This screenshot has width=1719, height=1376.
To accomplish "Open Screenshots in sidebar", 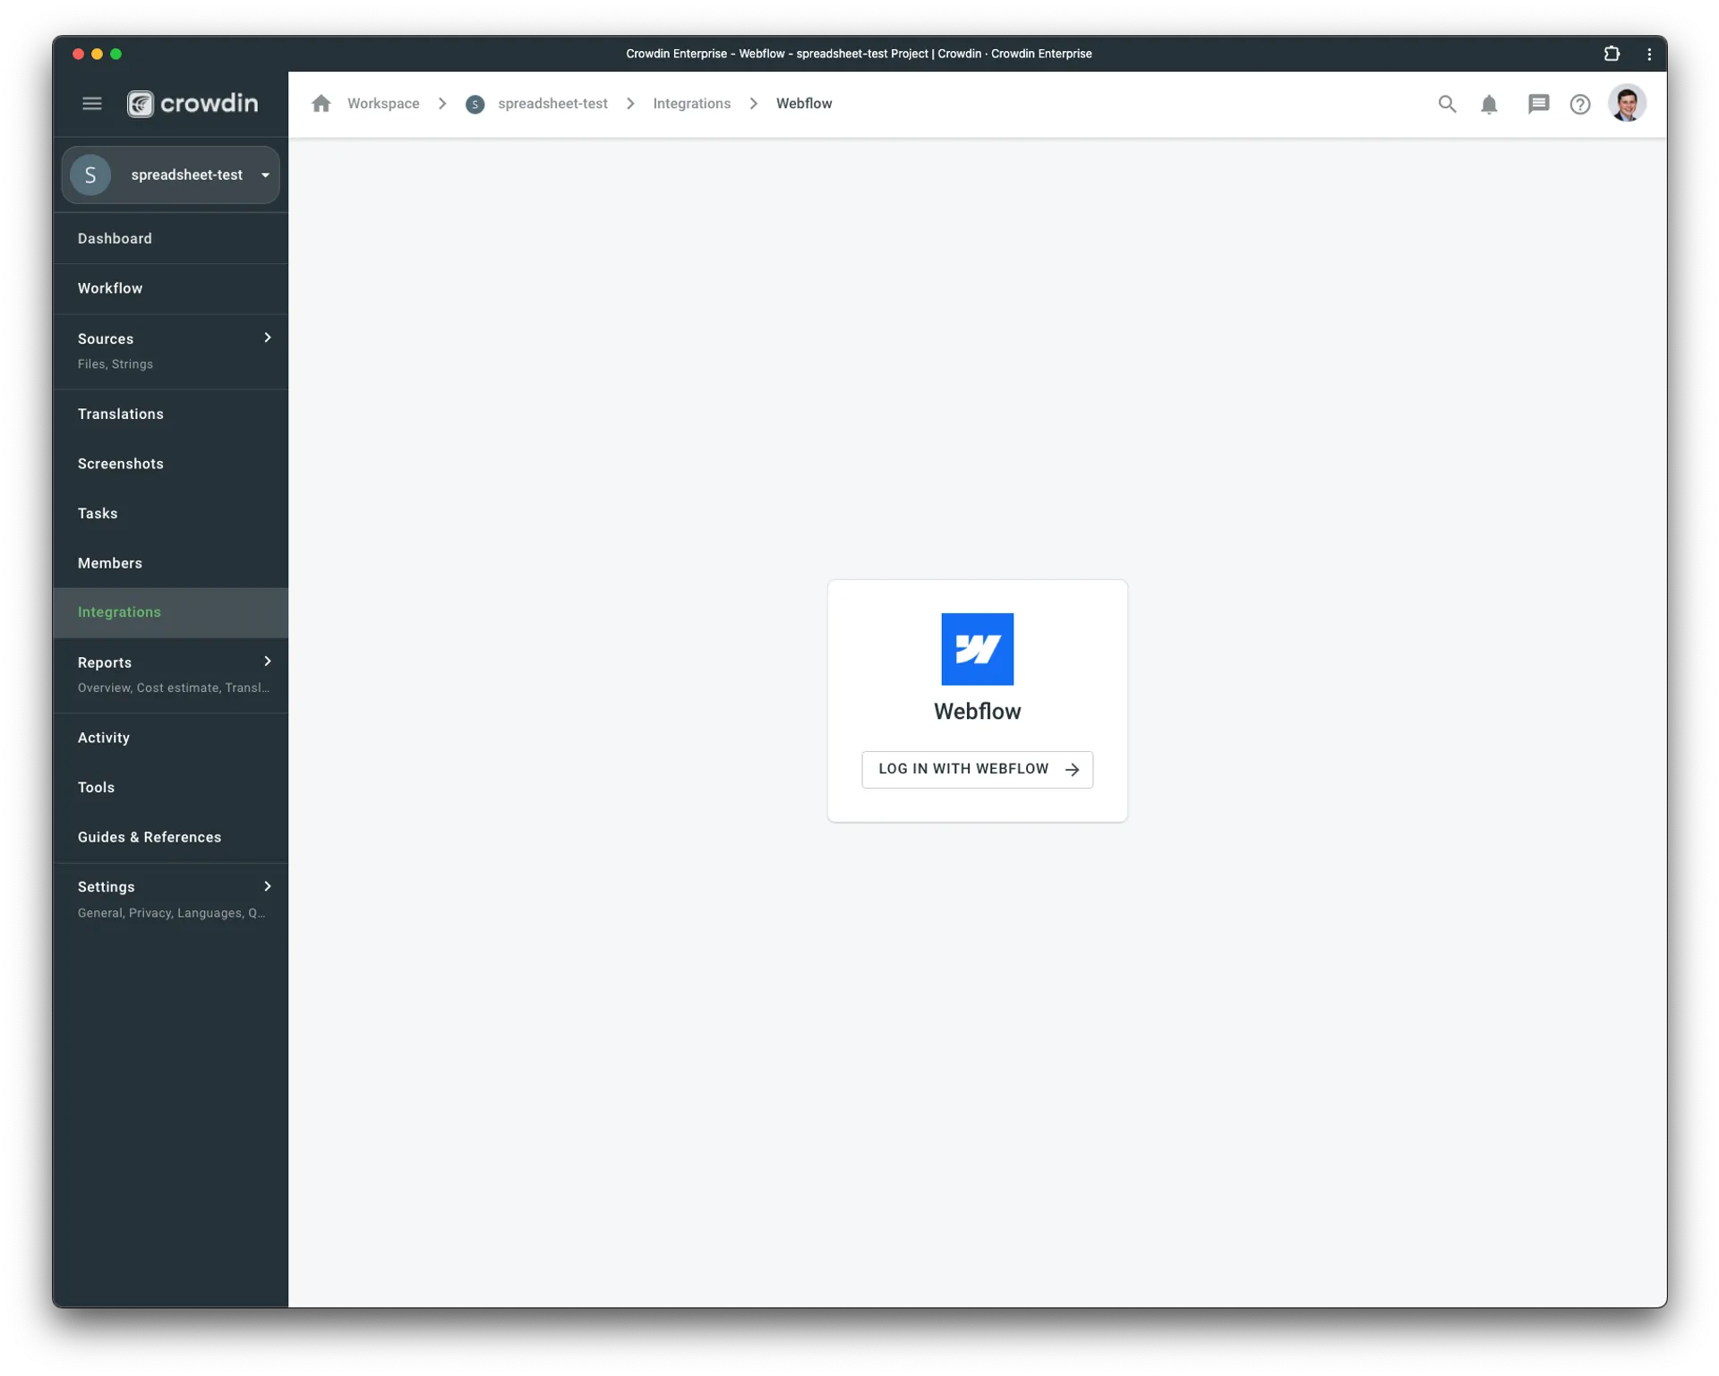I will (170, 464).
